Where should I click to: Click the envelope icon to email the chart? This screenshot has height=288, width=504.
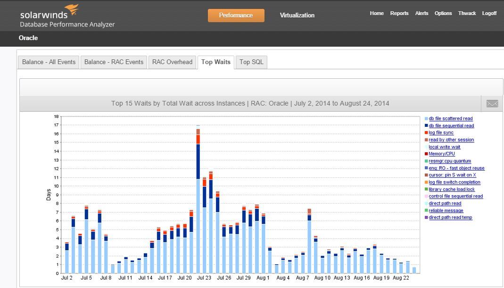tap(492, 103)
